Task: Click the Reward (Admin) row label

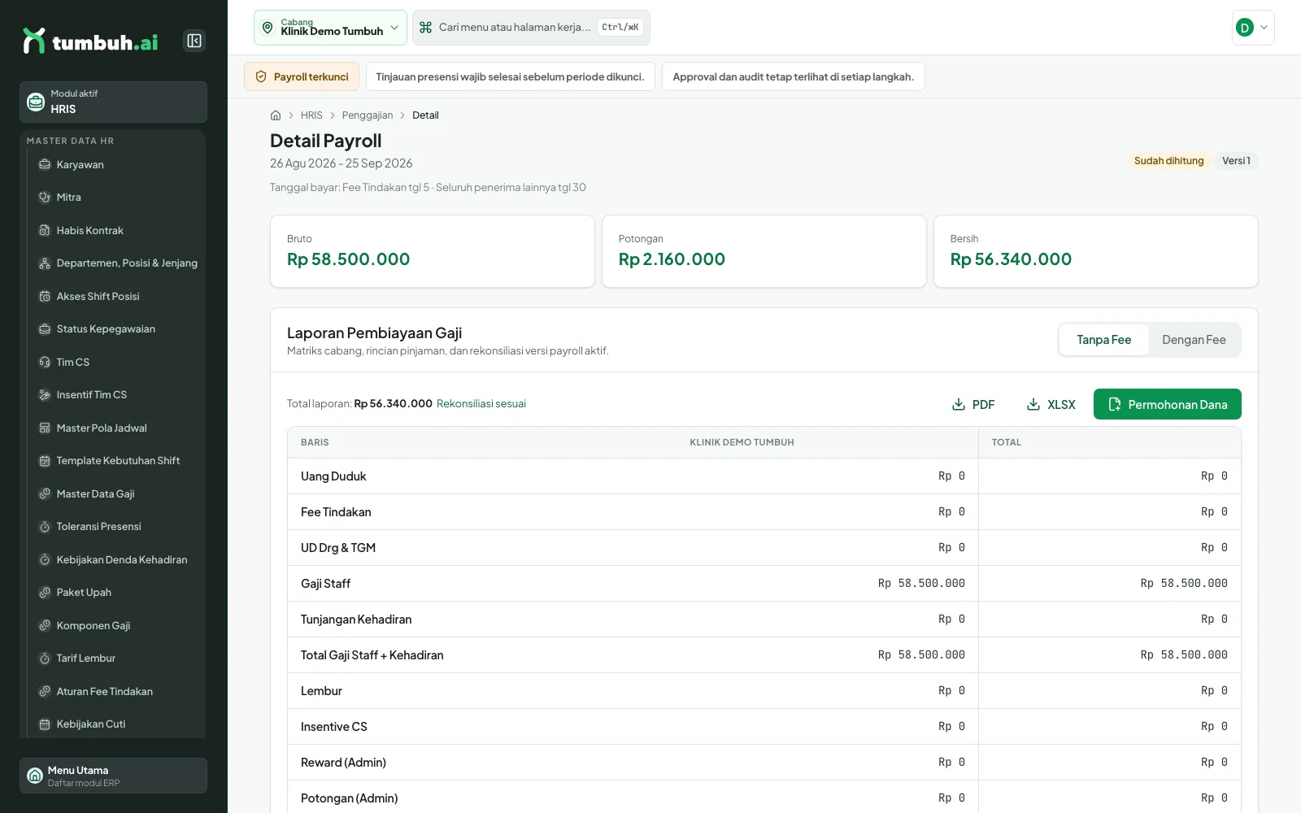Action: coord(343,763)
